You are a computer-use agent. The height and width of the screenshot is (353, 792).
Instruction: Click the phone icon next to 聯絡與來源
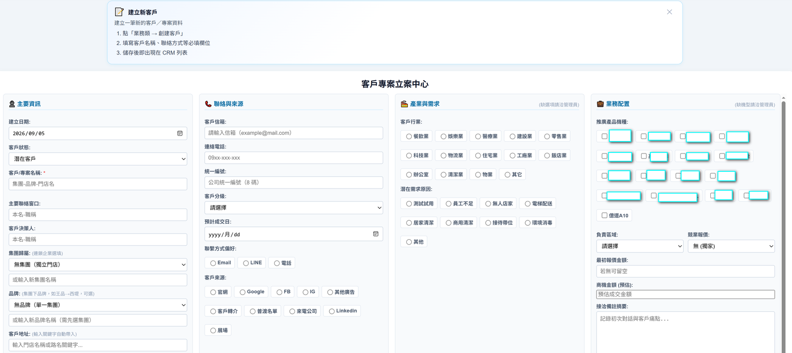click(208, 104)
